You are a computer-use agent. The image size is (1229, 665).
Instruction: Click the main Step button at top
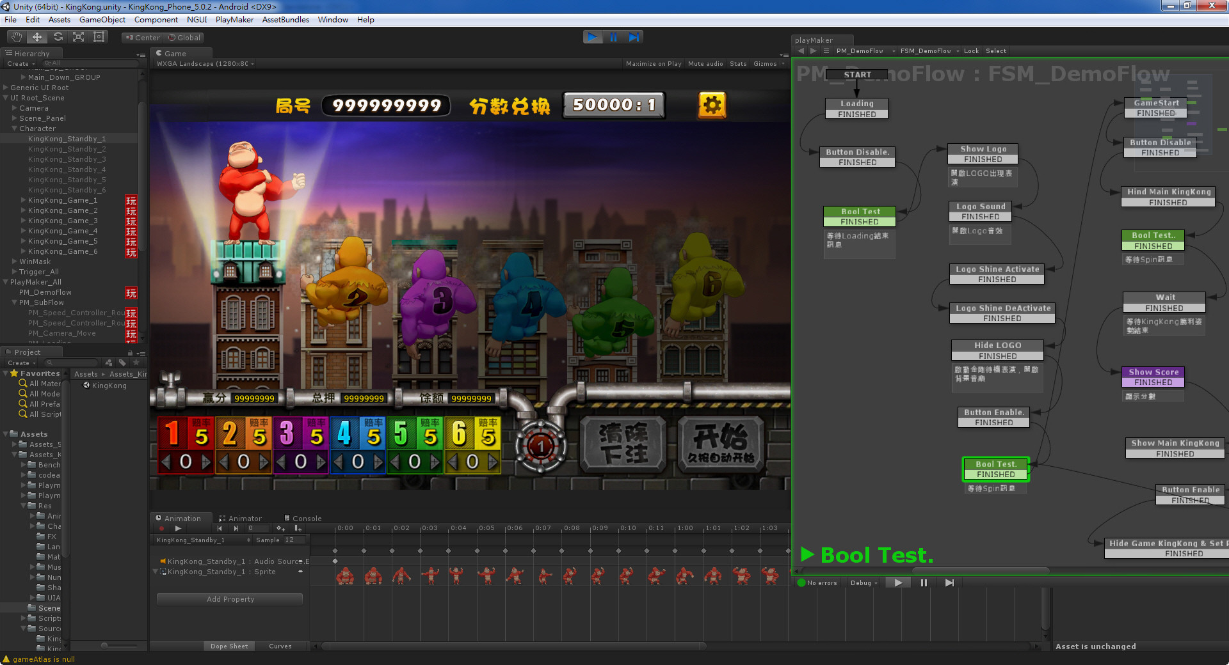(x=634, y=37)
